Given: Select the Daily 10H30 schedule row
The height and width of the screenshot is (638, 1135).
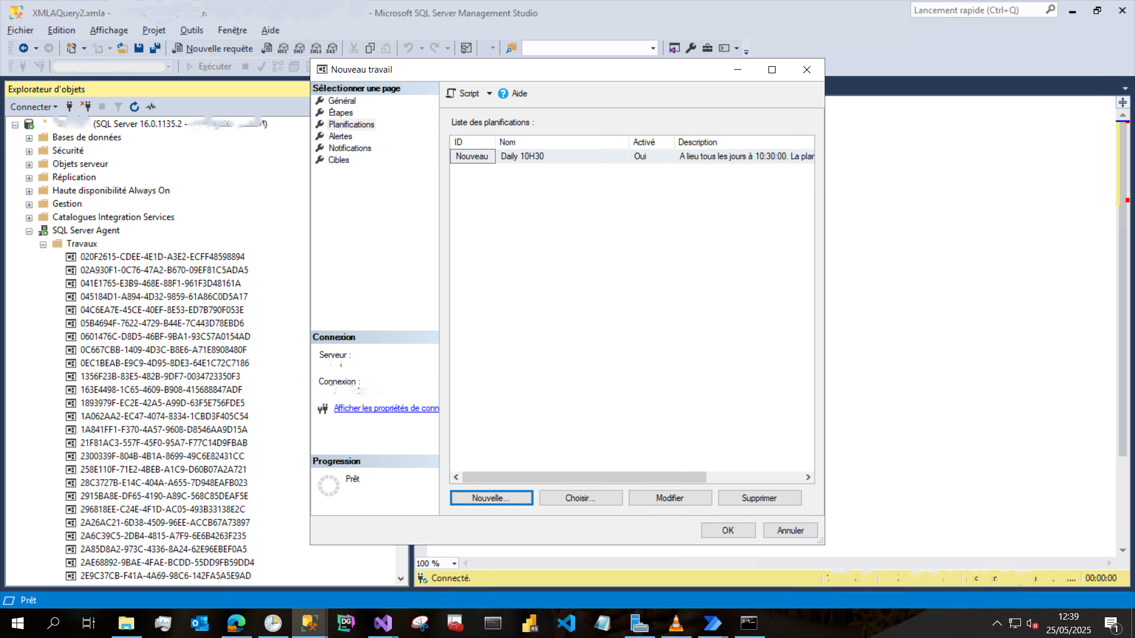Looking at the screenshot, I should coord(632,157).
